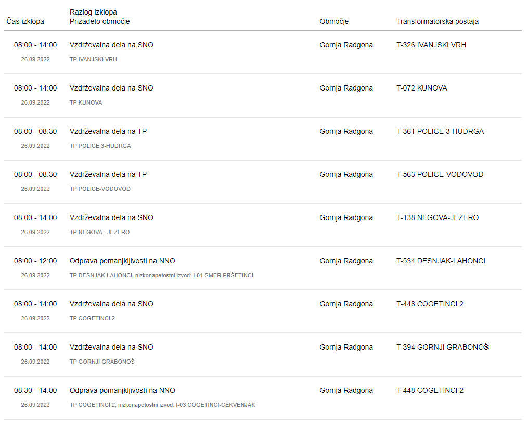Click the 08:00 - 12:00 outage time
This screenshot has width=527, height=424.
tap(35, 261)
